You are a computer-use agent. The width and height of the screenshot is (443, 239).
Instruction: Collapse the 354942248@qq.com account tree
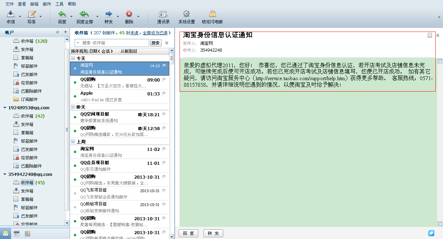tap(5, 174)
